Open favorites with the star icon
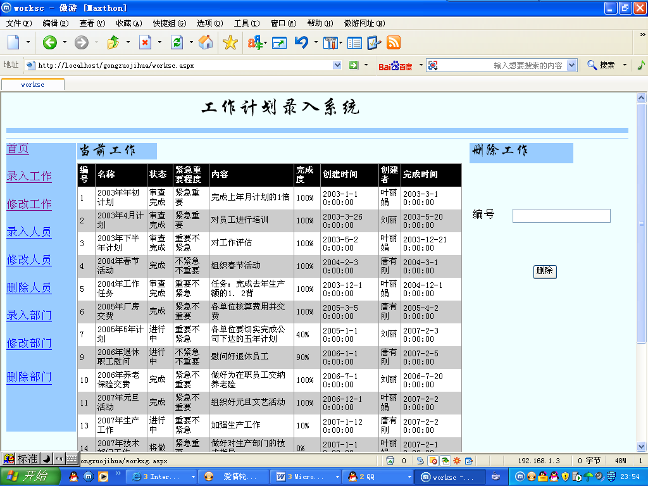The height and width of the screenshot is (486, 648). tap(230, 42)
